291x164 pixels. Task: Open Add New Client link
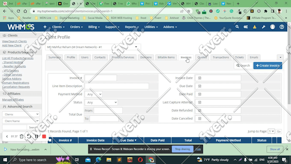12,45
